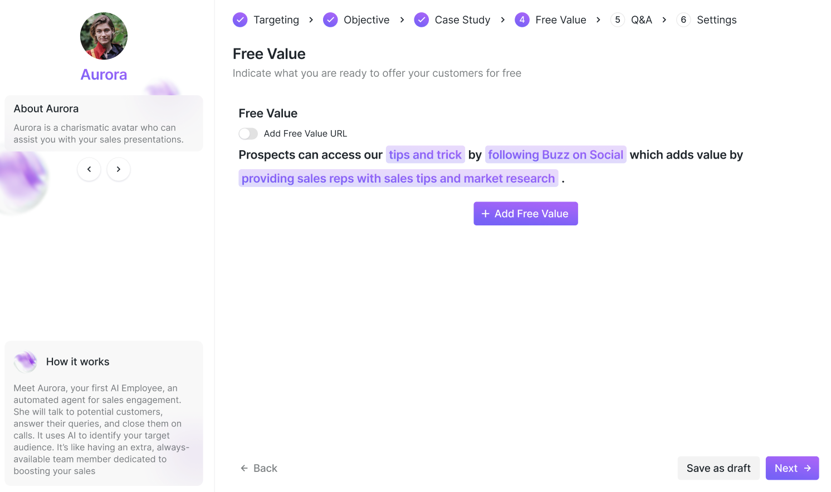Open the Q&A step tab

(x=641, y=20)
